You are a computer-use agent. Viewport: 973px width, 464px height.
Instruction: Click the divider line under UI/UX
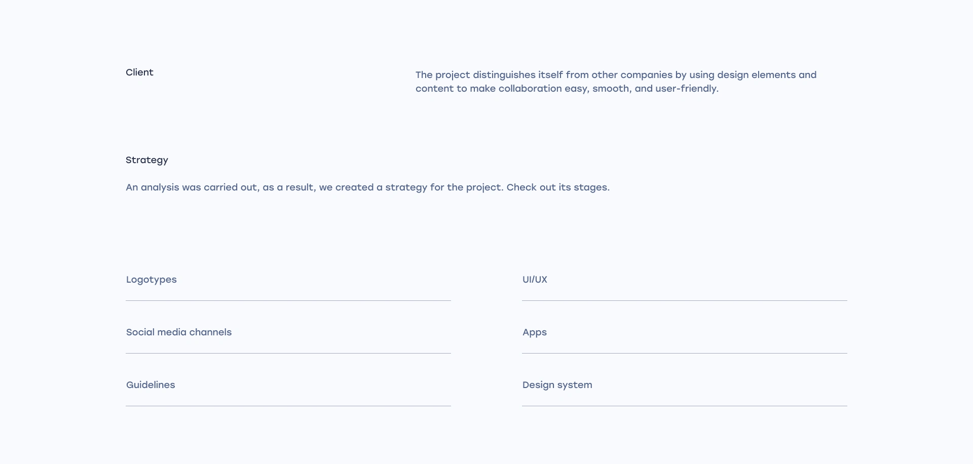coord(684,301)
